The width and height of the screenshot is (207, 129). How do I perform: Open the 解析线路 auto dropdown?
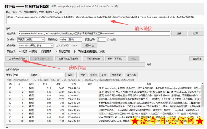(36, 45)
